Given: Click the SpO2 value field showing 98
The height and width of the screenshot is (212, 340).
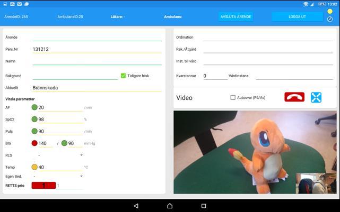Looking at the screenshot, I should click(60, 119).
